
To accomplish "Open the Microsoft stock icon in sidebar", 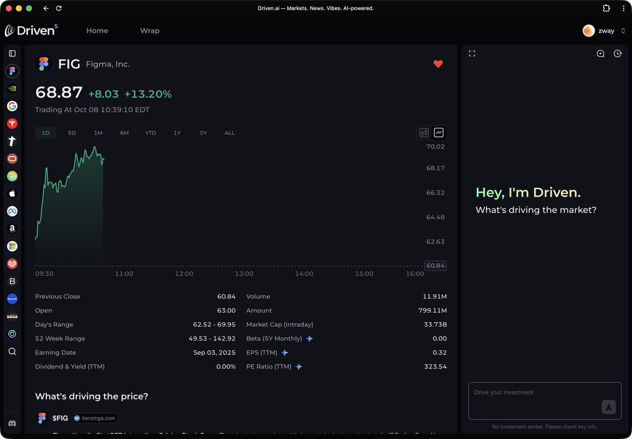I will click(12, 246).
